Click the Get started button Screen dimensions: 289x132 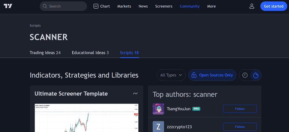(x=274, y=6)
